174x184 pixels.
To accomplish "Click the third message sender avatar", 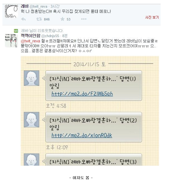I will (x=31, y=160).
